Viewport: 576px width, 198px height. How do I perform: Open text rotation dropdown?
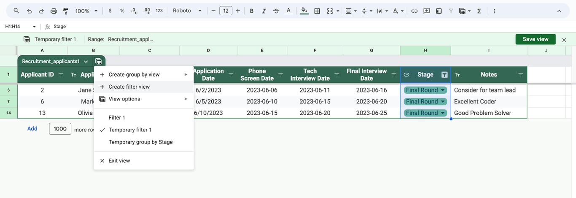[x=397, y=11]
